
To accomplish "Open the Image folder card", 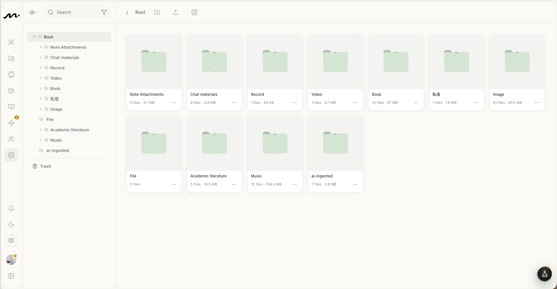I will (517, 72).
